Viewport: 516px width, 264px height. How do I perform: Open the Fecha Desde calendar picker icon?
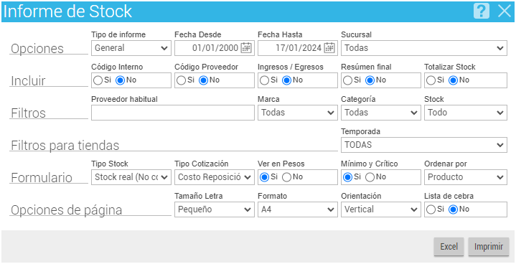pyautogui.click(x=246, y=48)
